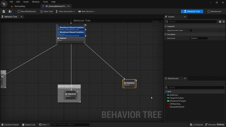Close the Blackboard panel tab
The height and width of the screenshot is (127, 226).
185,78
